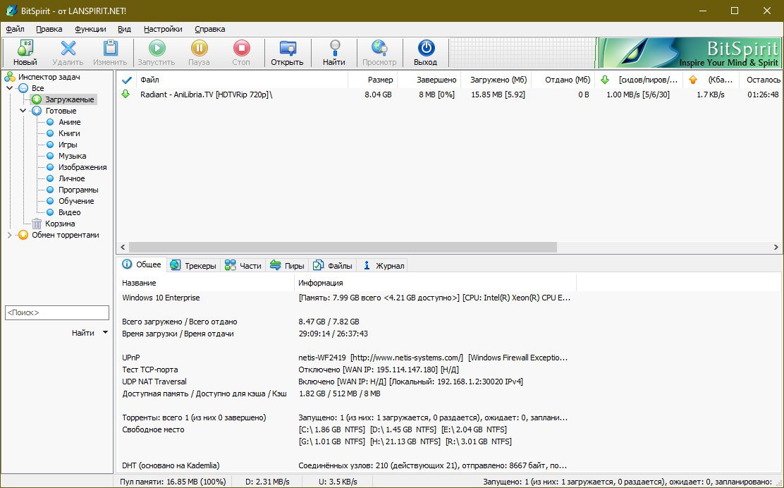
Task: Switch to the Пиры tab
Action: [x=287, y=265]
